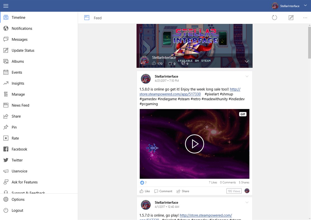This screenshot has height=220, width=311.
Task: Refresh the feed with the reload icon
Action: pyautogui.click(x=274, y=17)
